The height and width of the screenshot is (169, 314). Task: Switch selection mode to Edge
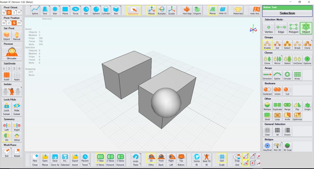(x=281, y=28)
